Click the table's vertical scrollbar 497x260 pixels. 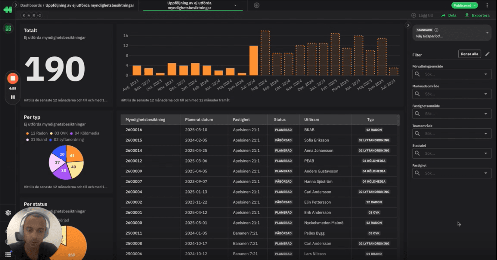coord(398,120)
